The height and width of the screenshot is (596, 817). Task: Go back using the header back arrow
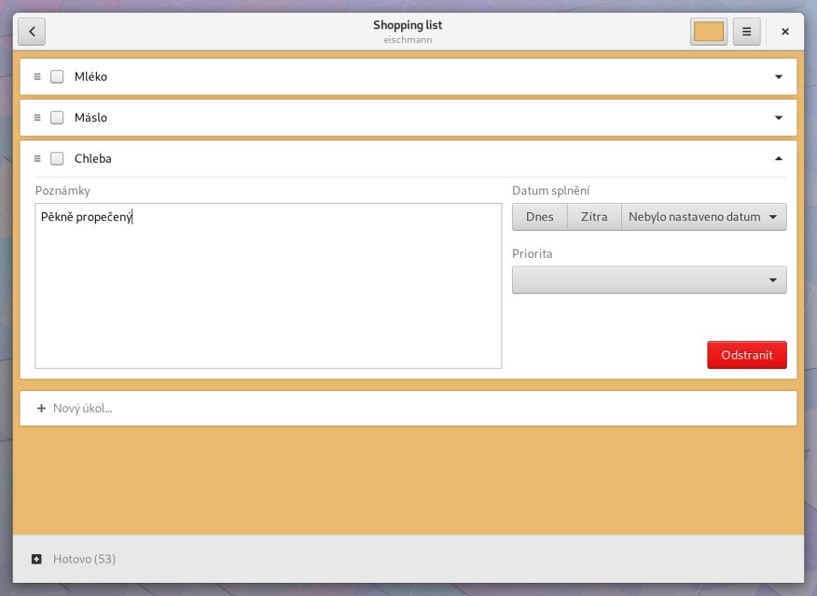tap(32, 32)
